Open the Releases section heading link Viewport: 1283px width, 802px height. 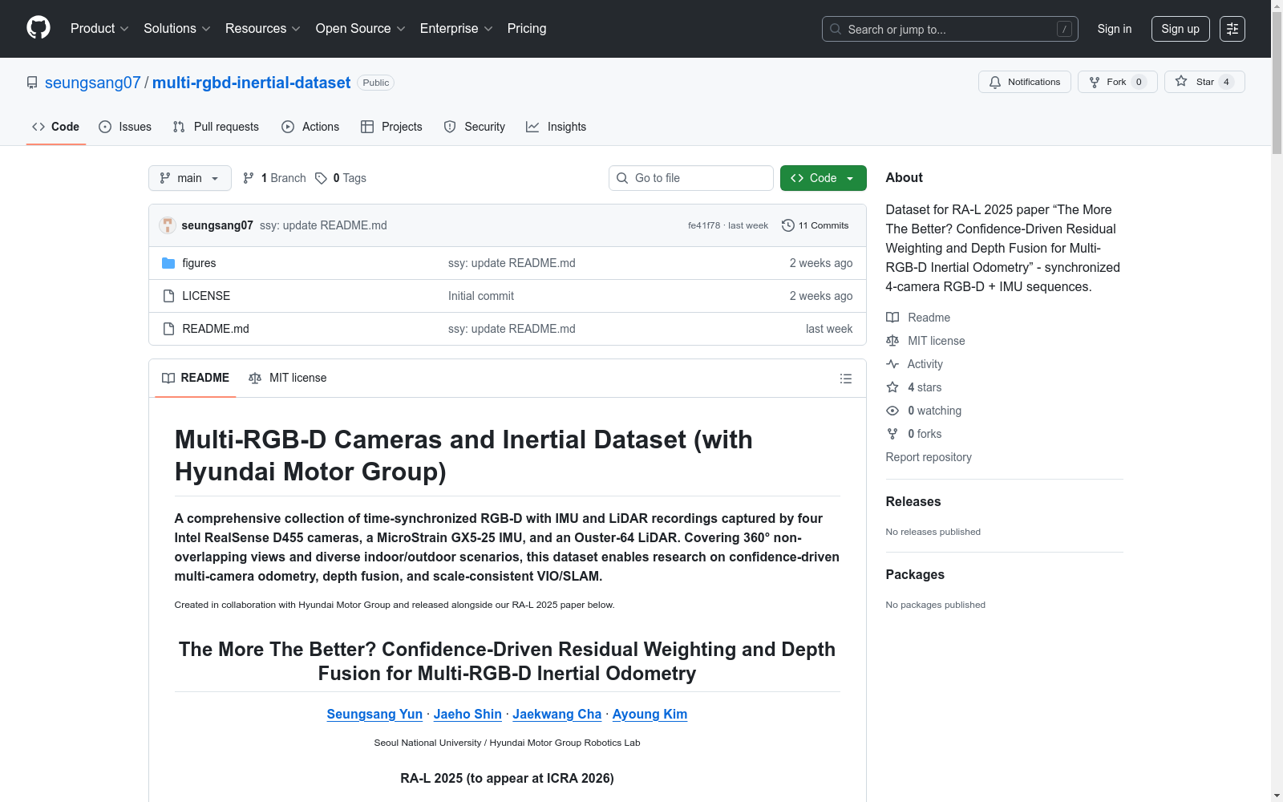click(913, 501)
